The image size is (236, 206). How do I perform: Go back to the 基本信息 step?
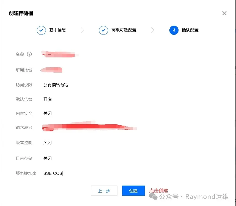[x=57, y=30]
